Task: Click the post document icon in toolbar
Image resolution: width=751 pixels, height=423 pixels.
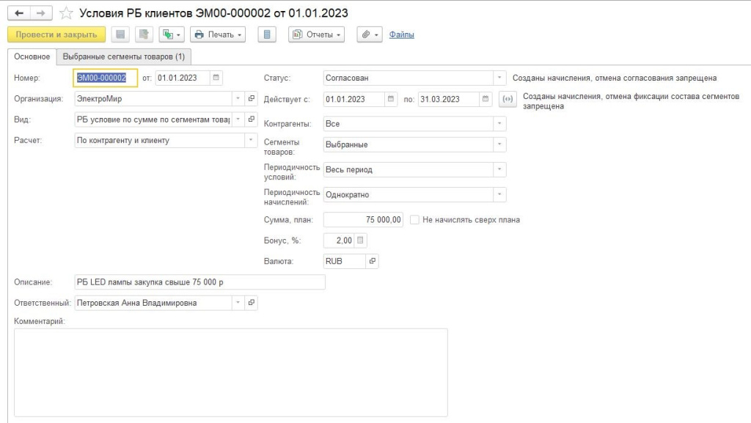Action: [144, 34]
